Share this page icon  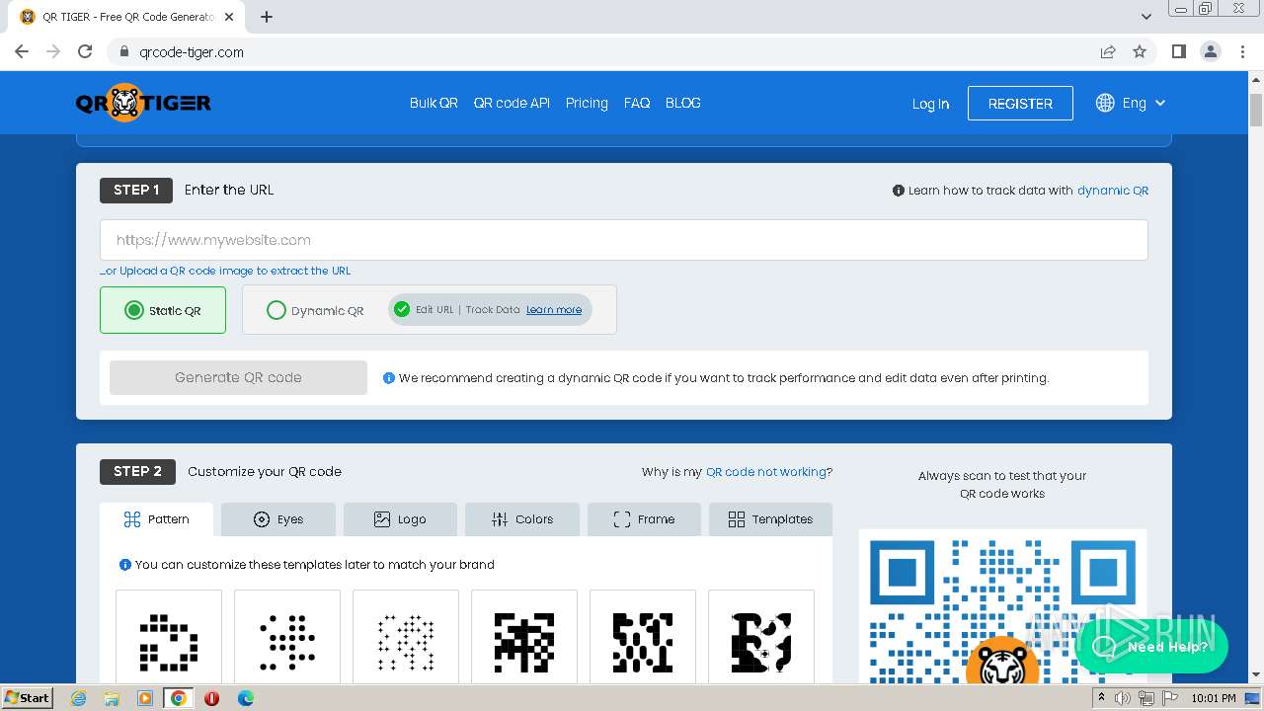[1108, 51]
